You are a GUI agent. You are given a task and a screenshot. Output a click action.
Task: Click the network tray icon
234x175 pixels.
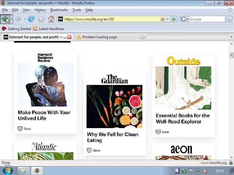[198, 171]
